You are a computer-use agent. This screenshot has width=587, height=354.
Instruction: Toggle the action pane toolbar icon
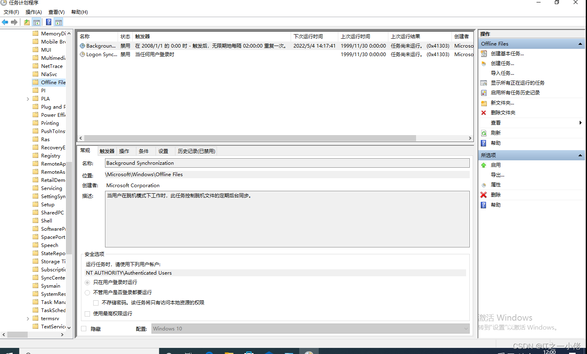(x=59, y=22)
